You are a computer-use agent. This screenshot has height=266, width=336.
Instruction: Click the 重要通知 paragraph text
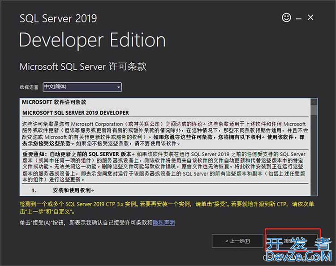164,167
